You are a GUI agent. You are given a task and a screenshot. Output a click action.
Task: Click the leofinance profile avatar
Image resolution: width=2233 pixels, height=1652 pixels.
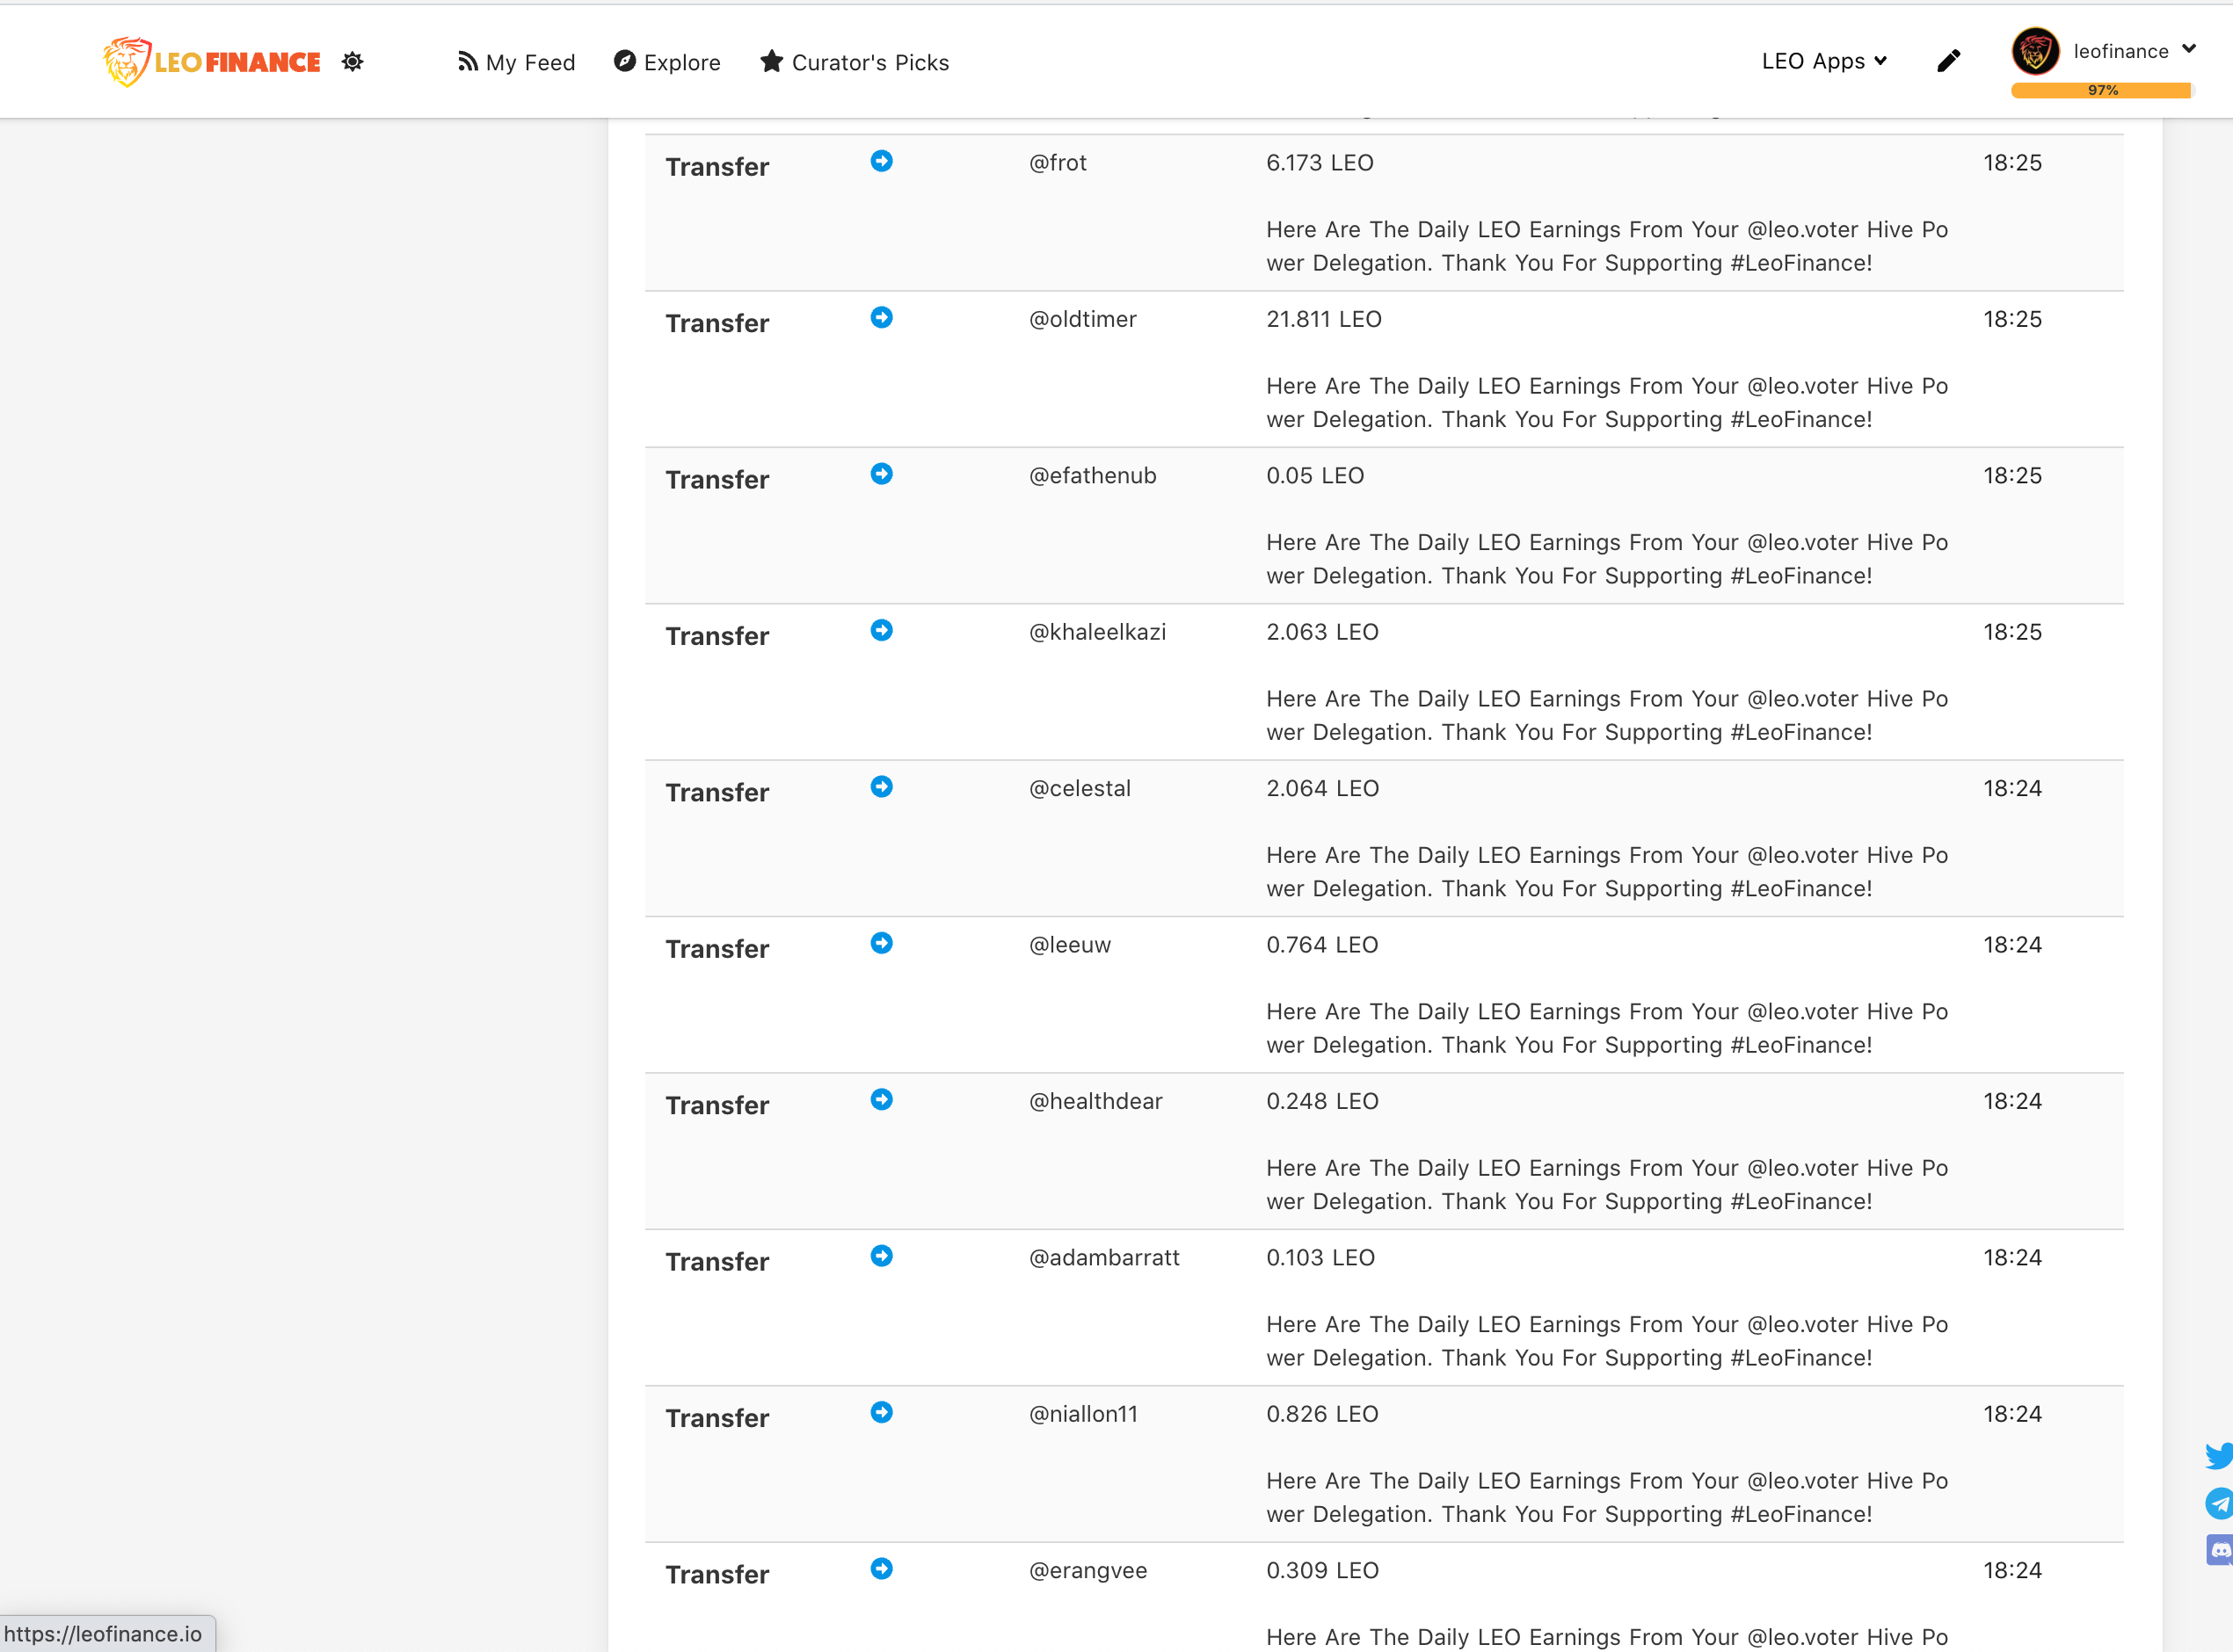[x=2035, y=51]
